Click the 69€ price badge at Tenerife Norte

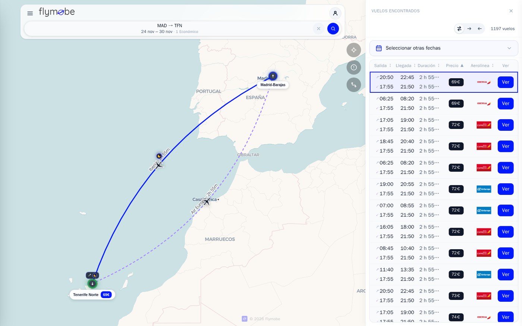[106, 295]
